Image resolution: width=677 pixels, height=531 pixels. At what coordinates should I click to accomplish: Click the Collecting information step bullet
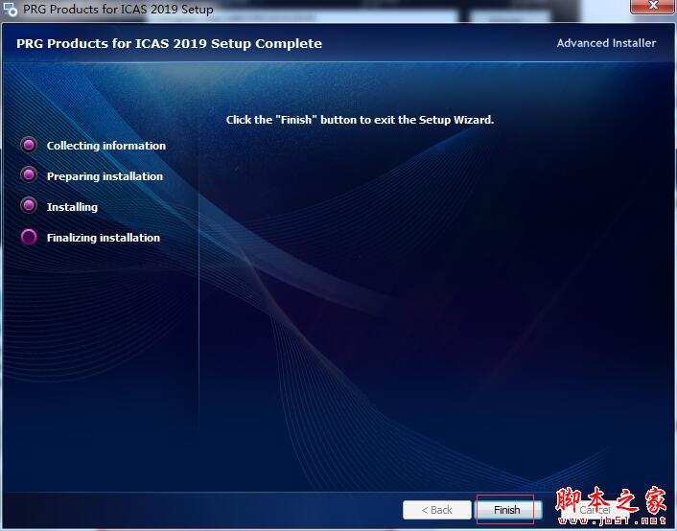29,145
